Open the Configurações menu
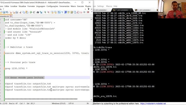Screen dimensions: 186x105 [52, 6]
